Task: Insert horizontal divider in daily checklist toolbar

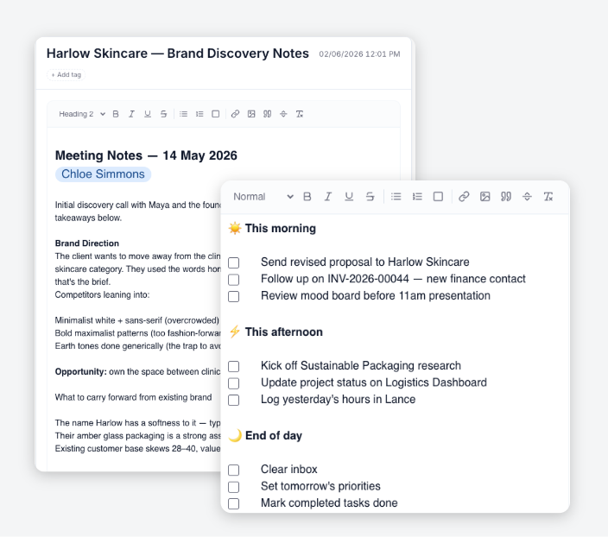Action: [x=527, y=197]
